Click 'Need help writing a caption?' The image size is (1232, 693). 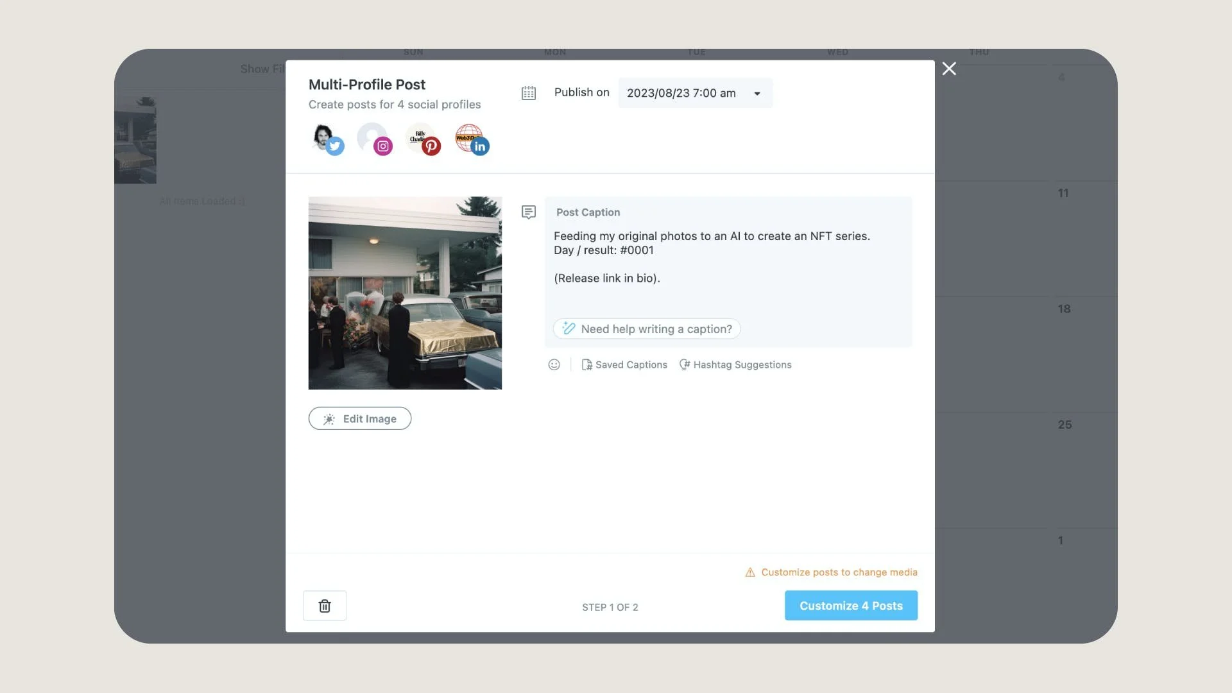point(646,329)
